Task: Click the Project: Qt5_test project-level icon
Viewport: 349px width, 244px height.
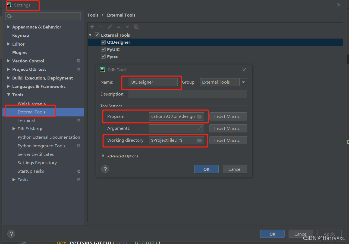Action: point(78,69)
